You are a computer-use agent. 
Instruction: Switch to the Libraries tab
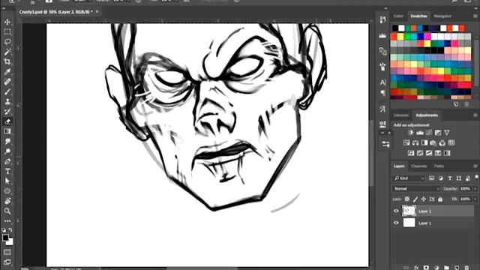[401, 115]
